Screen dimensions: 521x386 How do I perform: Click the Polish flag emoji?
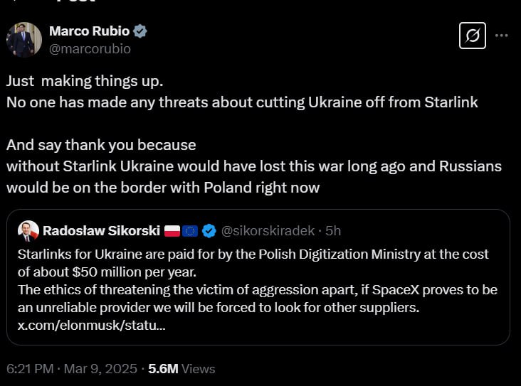(172, 230)
